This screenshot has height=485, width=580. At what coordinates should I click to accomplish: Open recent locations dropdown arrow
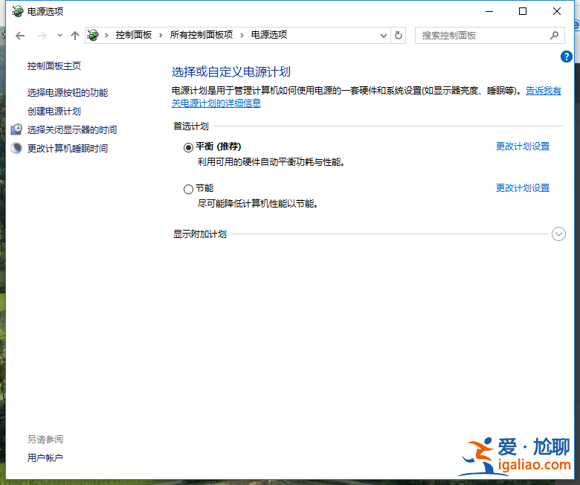[59, 36]
